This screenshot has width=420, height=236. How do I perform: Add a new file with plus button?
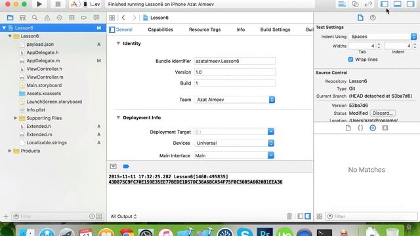tap(6, 216)
